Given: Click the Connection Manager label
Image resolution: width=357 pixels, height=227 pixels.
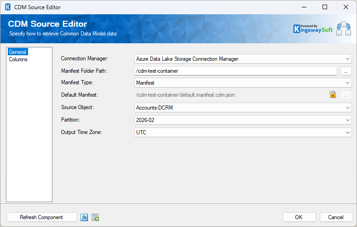Looking at the screenshot, I should [x=85, y=58].
